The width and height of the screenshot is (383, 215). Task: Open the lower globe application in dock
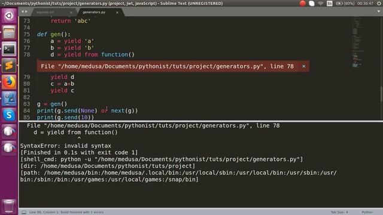9,148
